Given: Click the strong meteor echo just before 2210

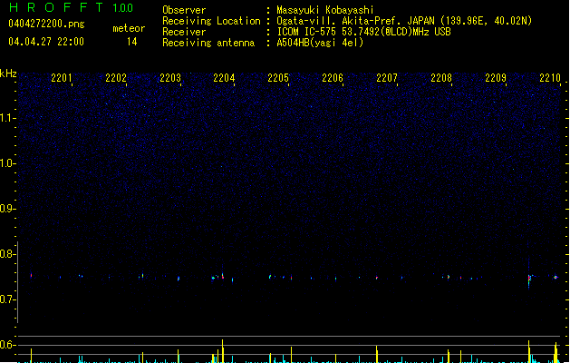Looking at the screenshot, I should coord(529,279).
